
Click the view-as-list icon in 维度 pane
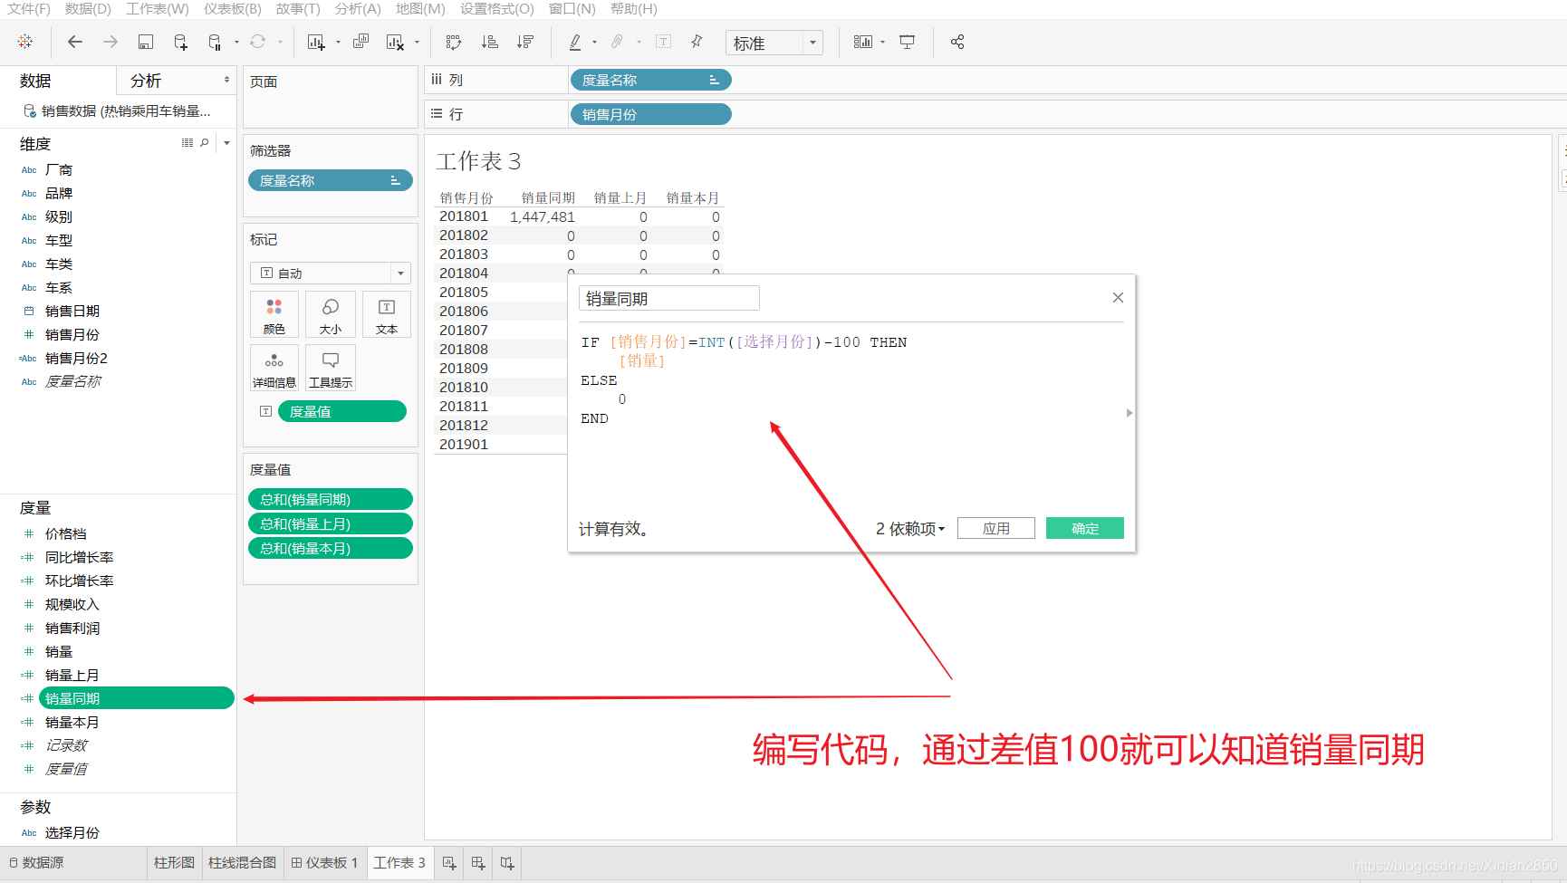pos(187,142)
